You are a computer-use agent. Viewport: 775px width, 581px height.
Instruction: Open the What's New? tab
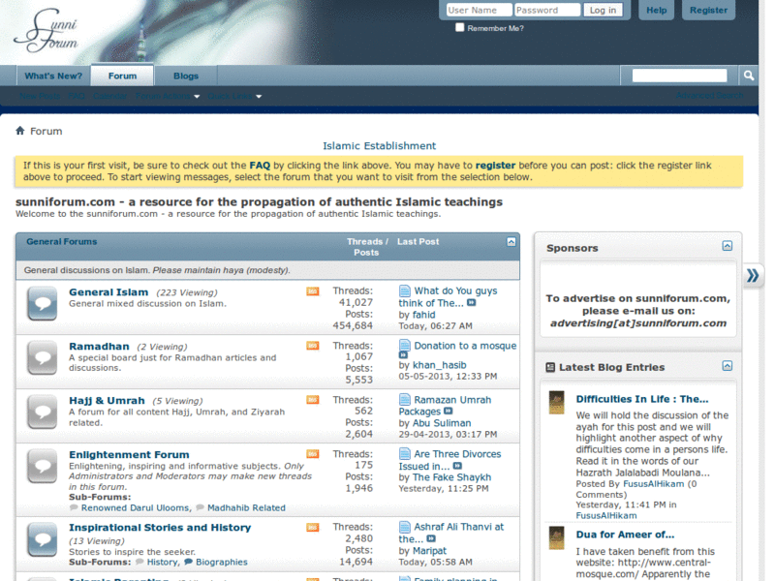click(x=53, y=76)
